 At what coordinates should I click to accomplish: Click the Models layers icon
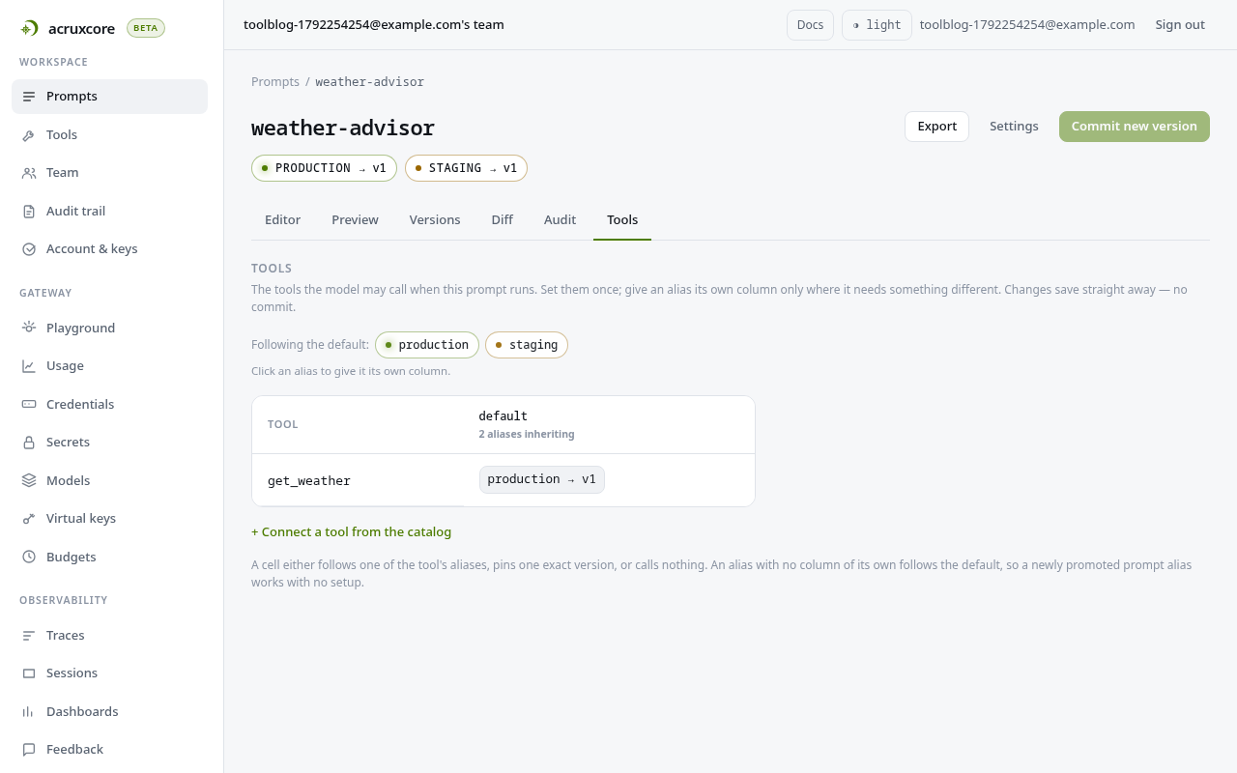pyautogui.click(x=29, y=481)
